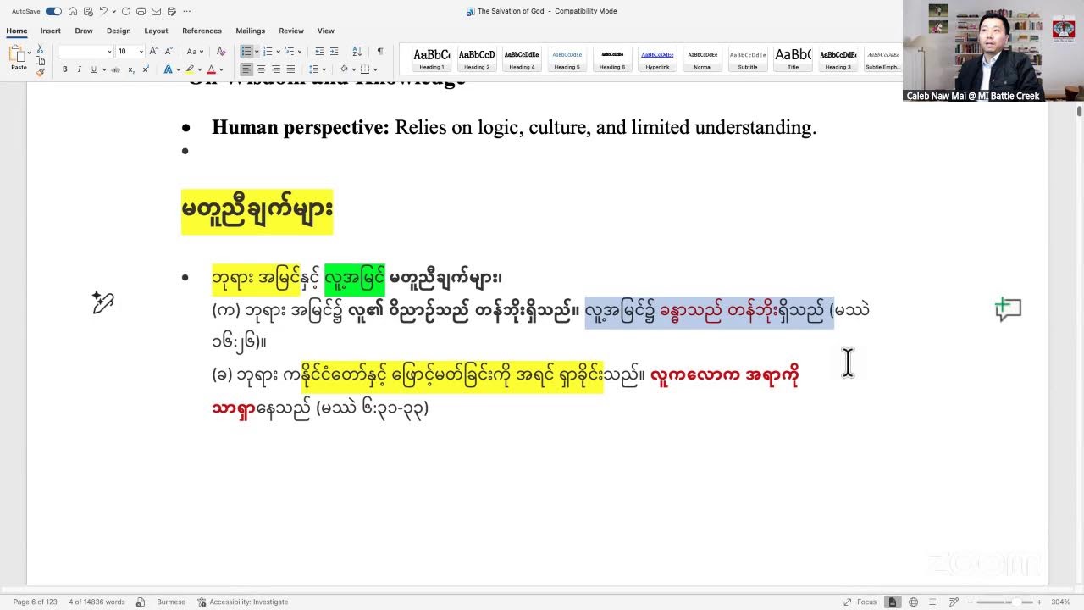This screenshot has width=1084, height=610.
Task: Click the Save icon in quick access toolbar
Action: (87, 11)
